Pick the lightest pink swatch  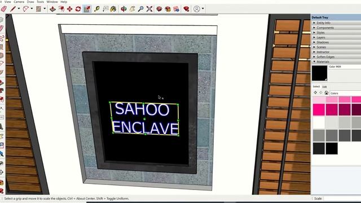point(319,99)
